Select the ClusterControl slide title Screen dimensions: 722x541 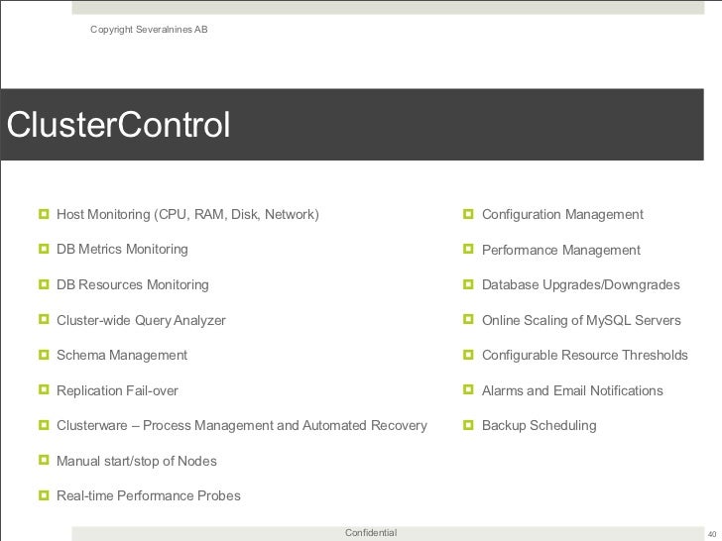point(118,125)
